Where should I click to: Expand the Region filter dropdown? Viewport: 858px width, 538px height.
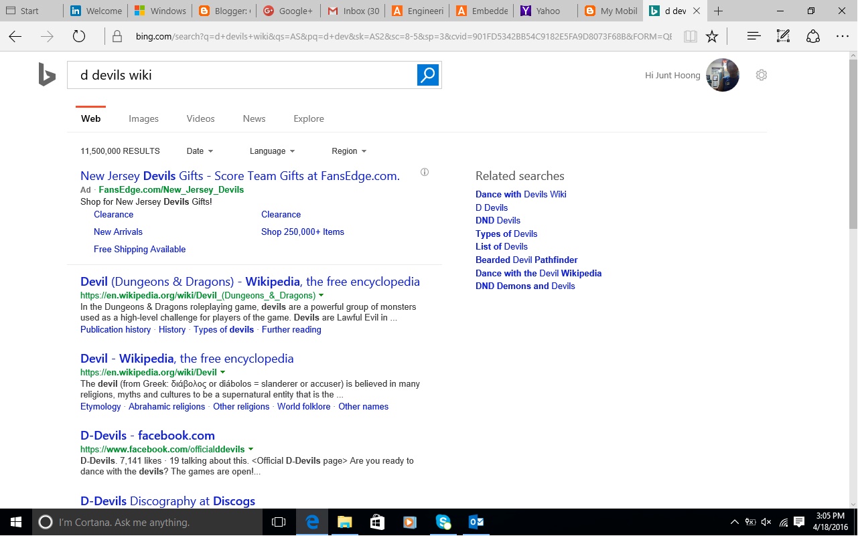(x=349, y=151)
